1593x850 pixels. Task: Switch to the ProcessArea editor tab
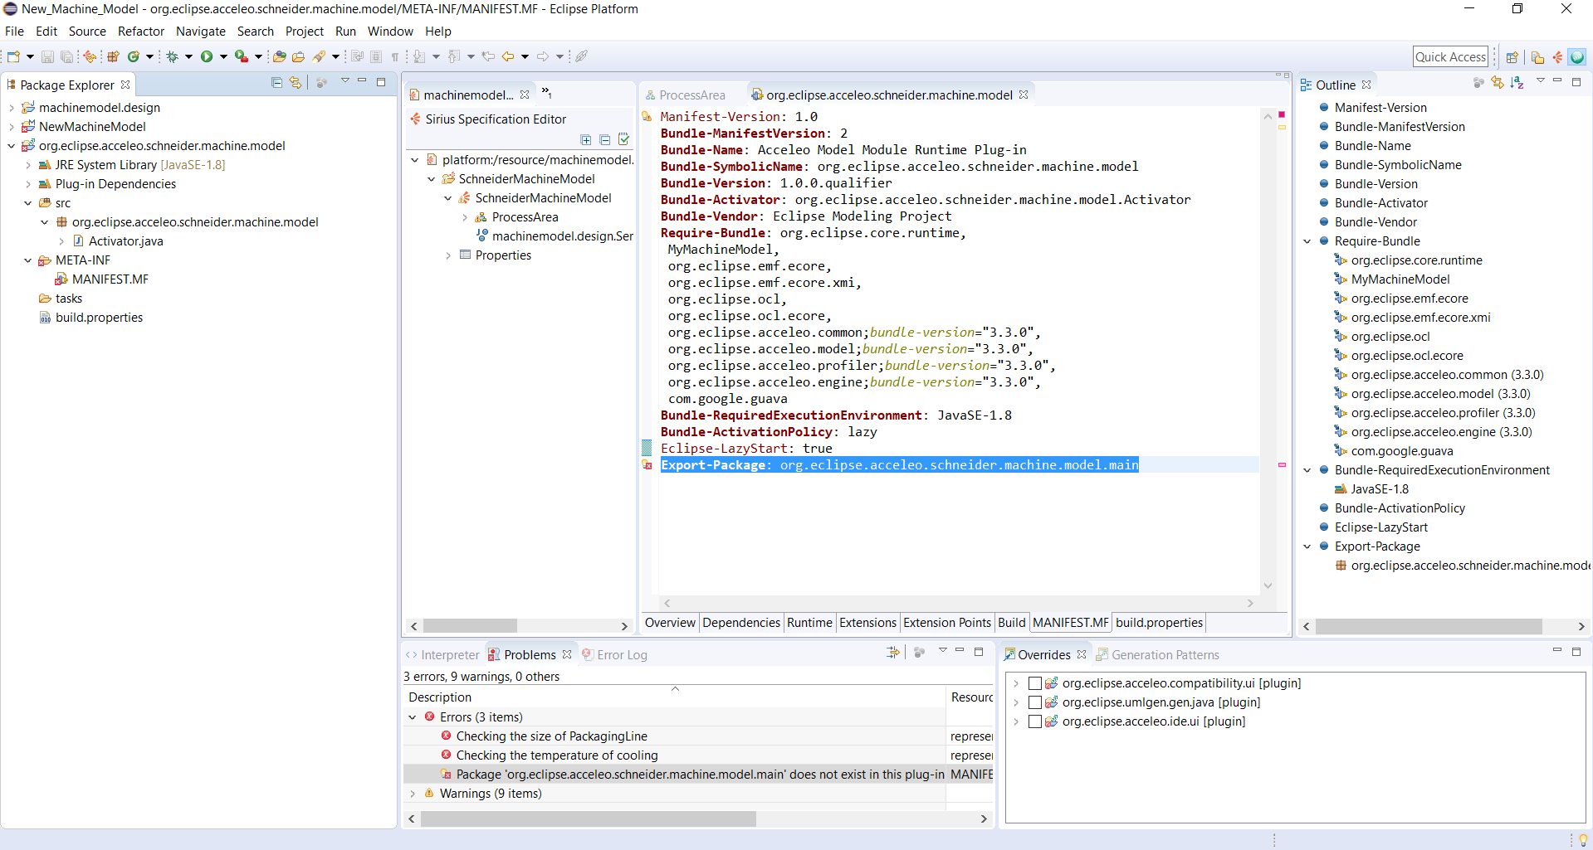pos(684,95)
